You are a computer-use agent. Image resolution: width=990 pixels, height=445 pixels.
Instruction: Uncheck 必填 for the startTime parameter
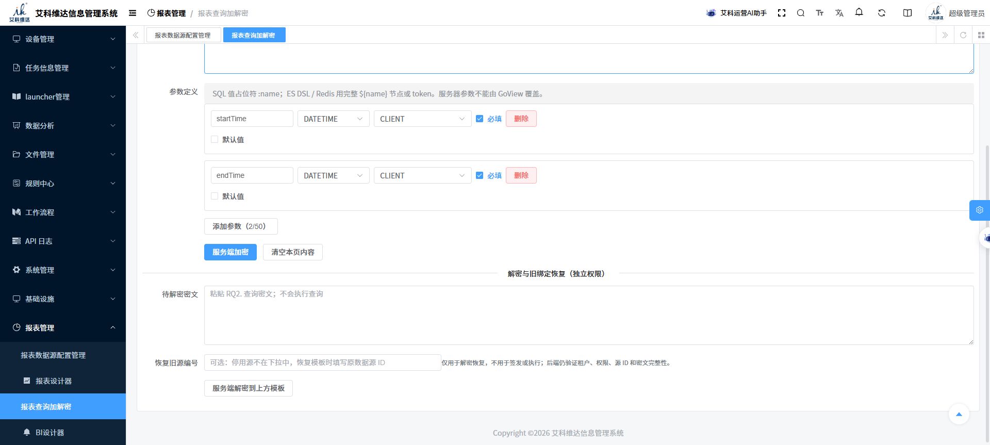click(480, 119)
